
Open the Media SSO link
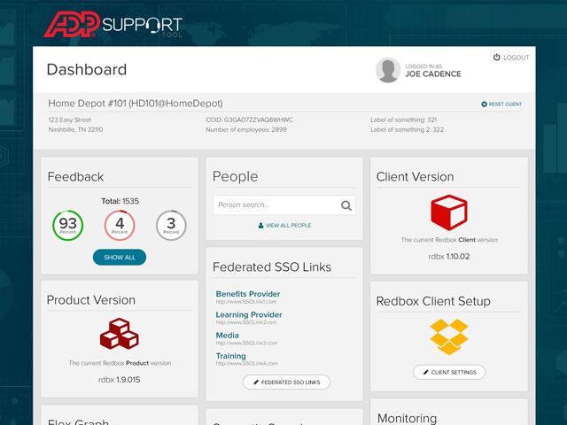coord(227,335)
